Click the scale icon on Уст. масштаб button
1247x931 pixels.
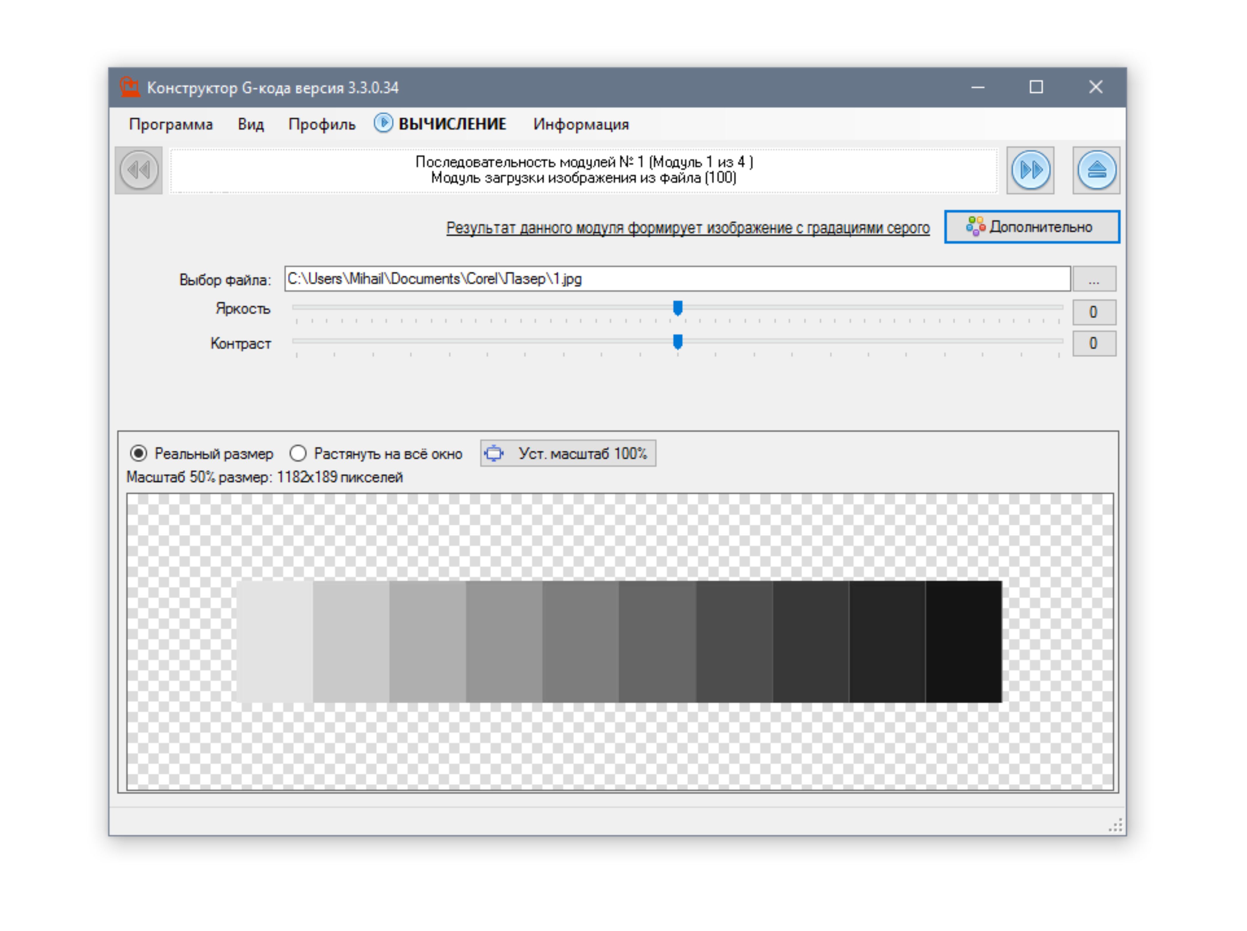pos(494,454)
